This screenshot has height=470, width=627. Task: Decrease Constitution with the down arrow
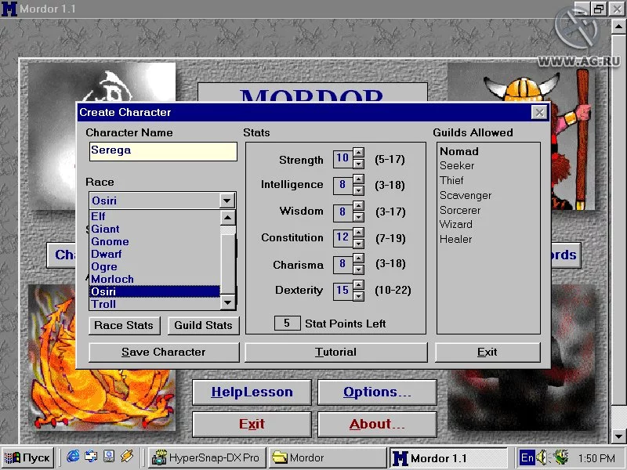coord(359,243)
